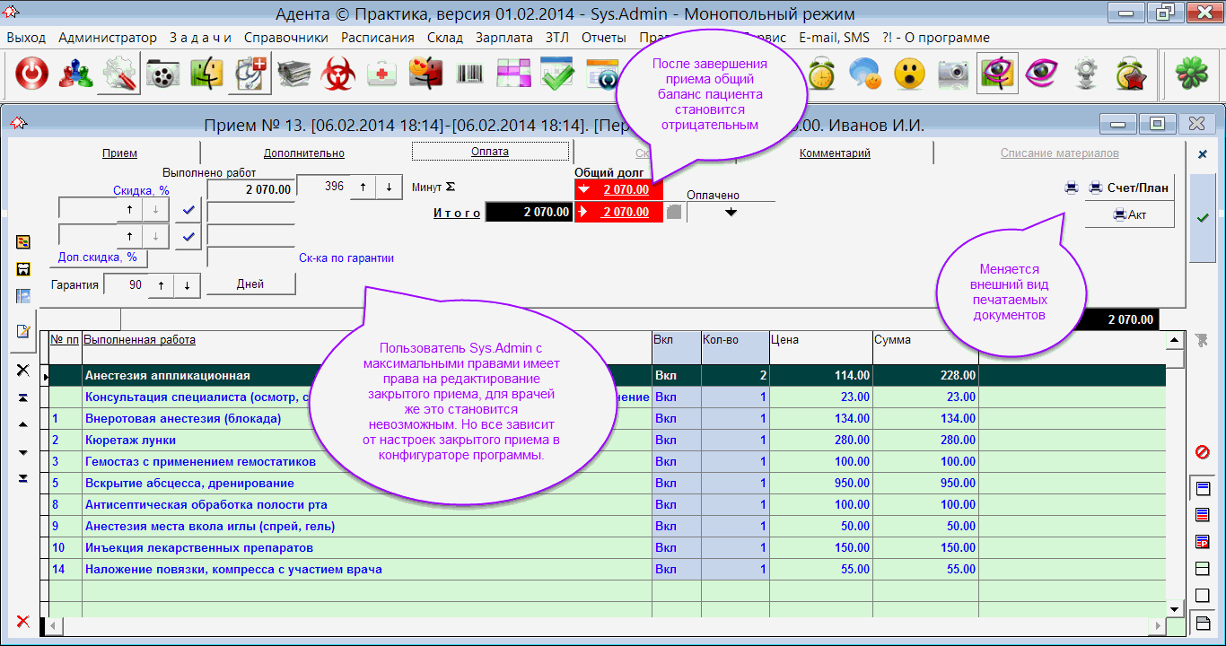Increase Гарантия value with up arrow
Image resolution: width=1226 pixels, height=646 pixels.
coord(161,285)
